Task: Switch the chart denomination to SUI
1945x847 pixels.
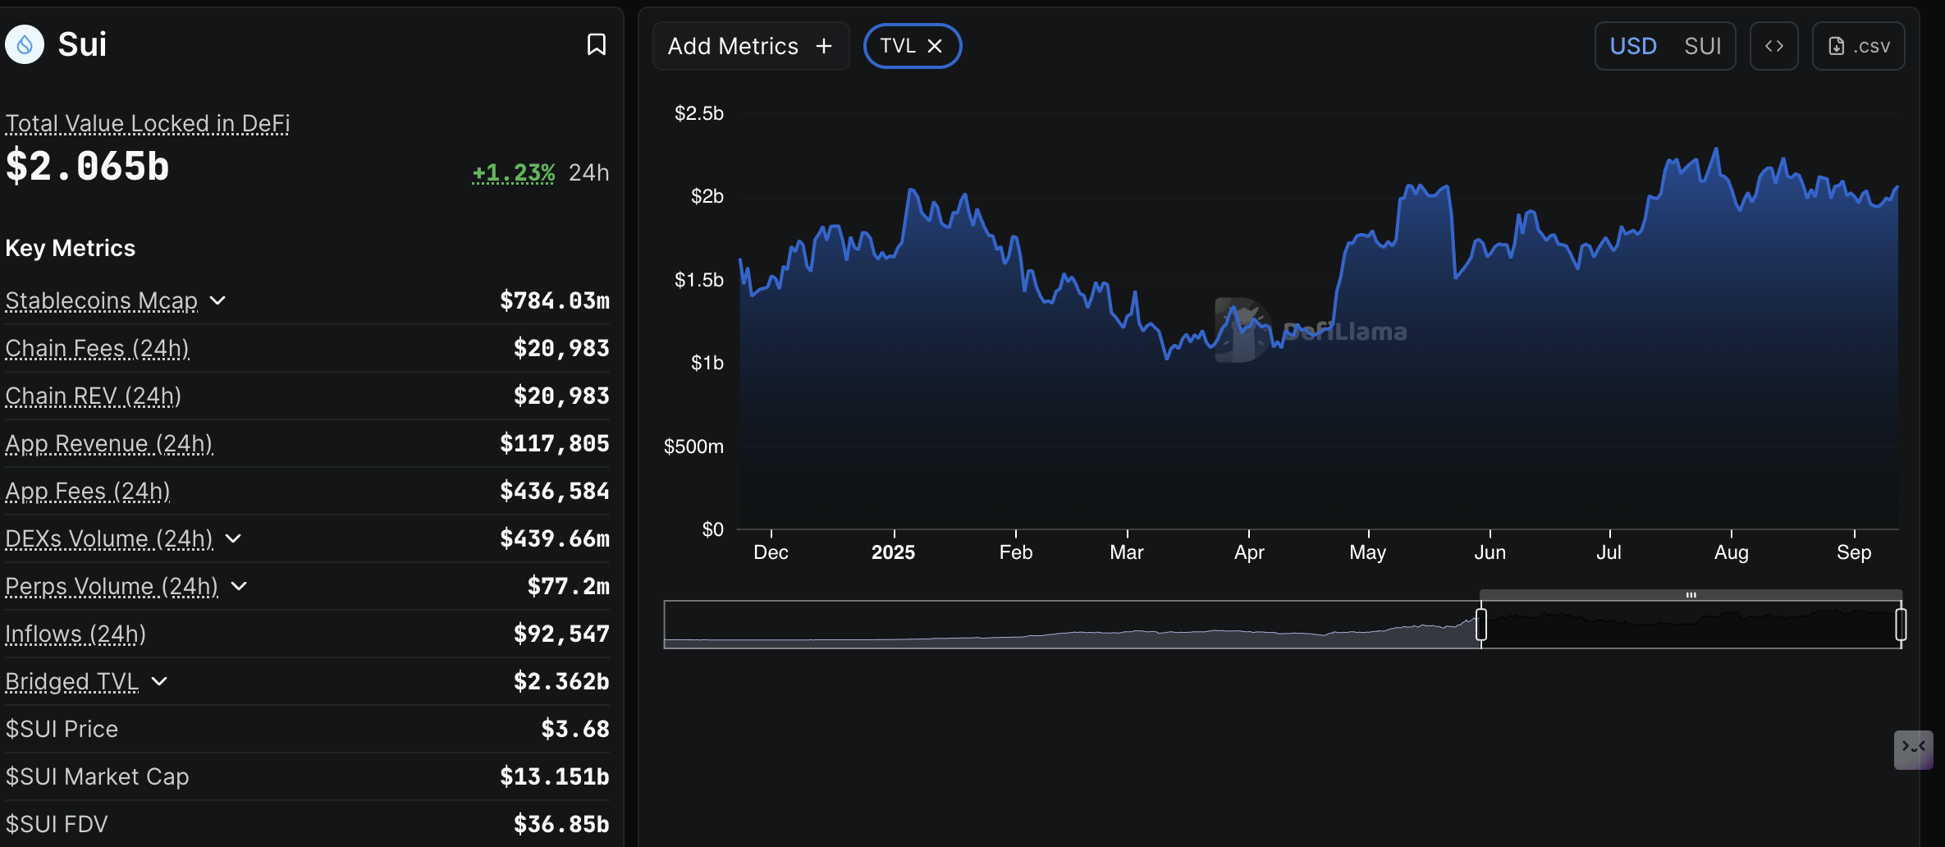Action: 1704,46
